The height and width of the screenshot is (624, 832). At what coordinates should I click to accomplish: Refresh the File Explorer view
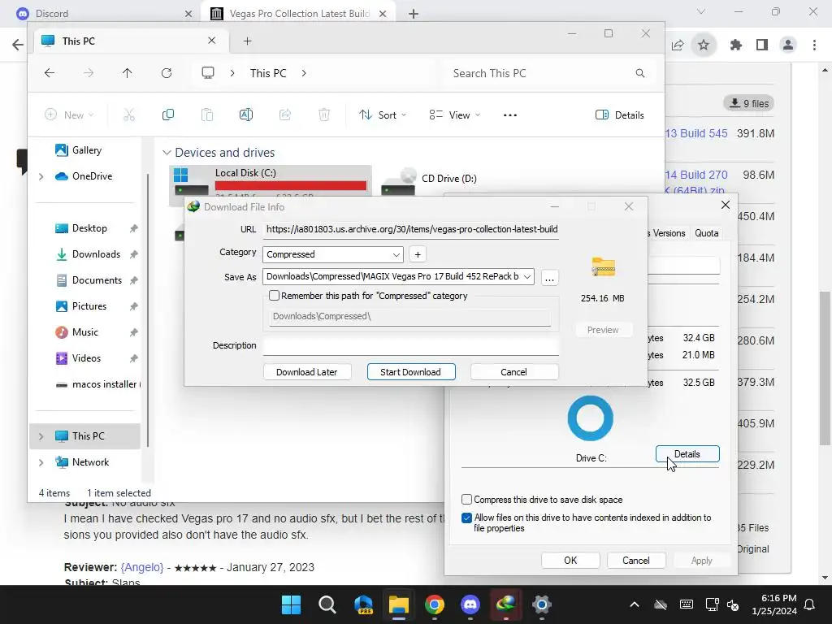(167, 73)
